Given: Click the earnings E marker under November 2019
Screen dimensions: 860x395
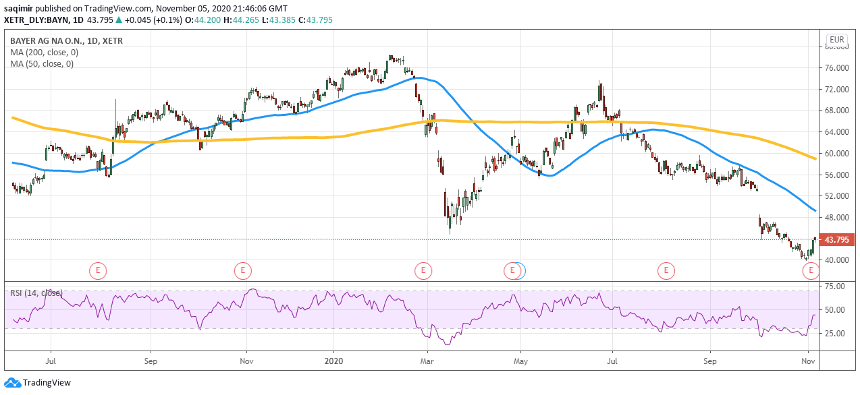Looking at the screenshot, I should (x=242, y=270).
